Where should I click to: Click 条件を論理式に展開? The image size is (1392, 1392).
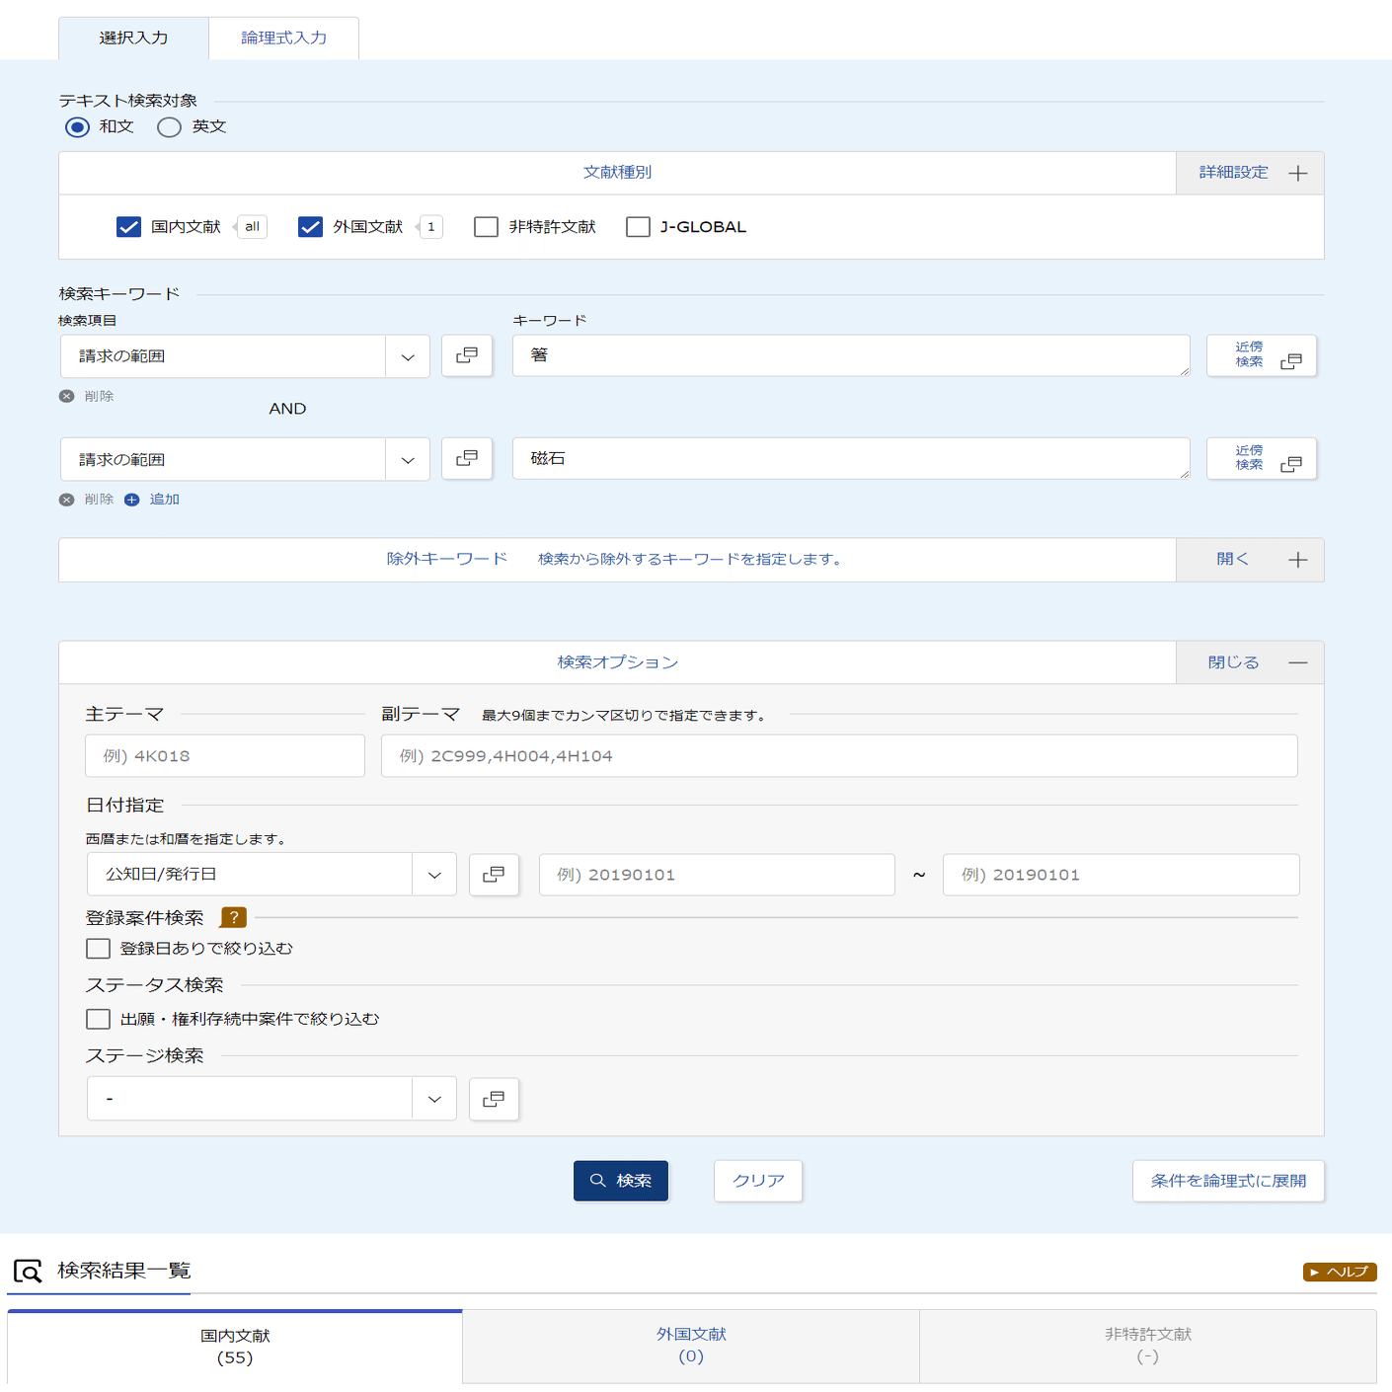[1227, 1181]
